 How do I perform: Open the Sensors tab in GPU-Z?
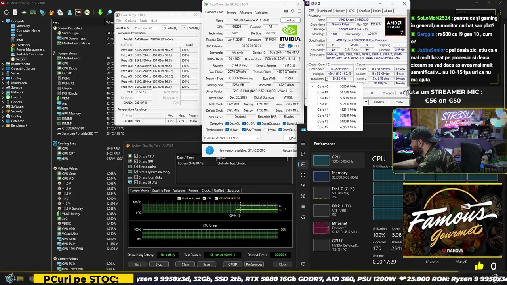[231, 12]
